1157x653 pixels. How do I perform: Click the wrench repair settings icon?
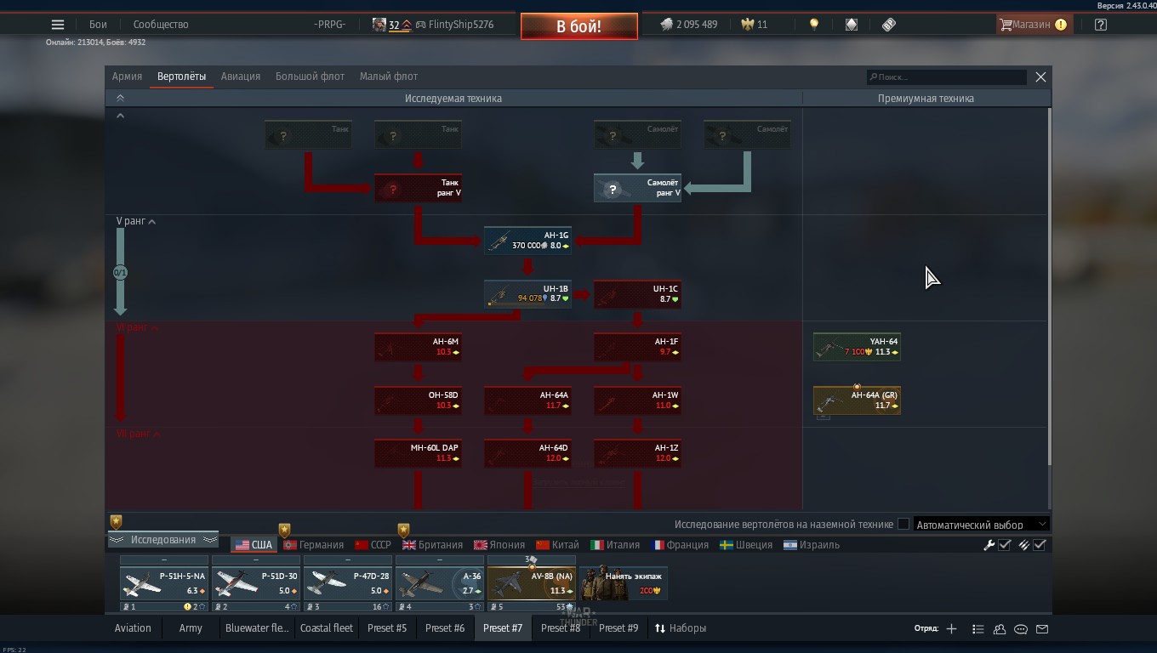[x=989, y=545]
